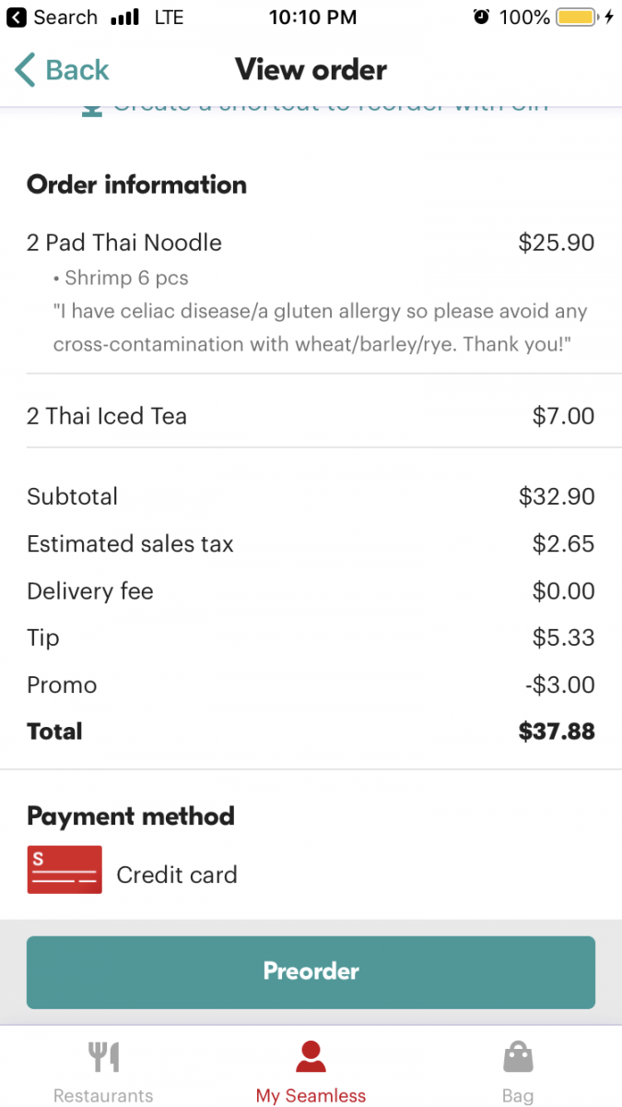Tap the Back text link
Image resolution: width=622 pixels, height=1107 pixels.
point(77,70)
